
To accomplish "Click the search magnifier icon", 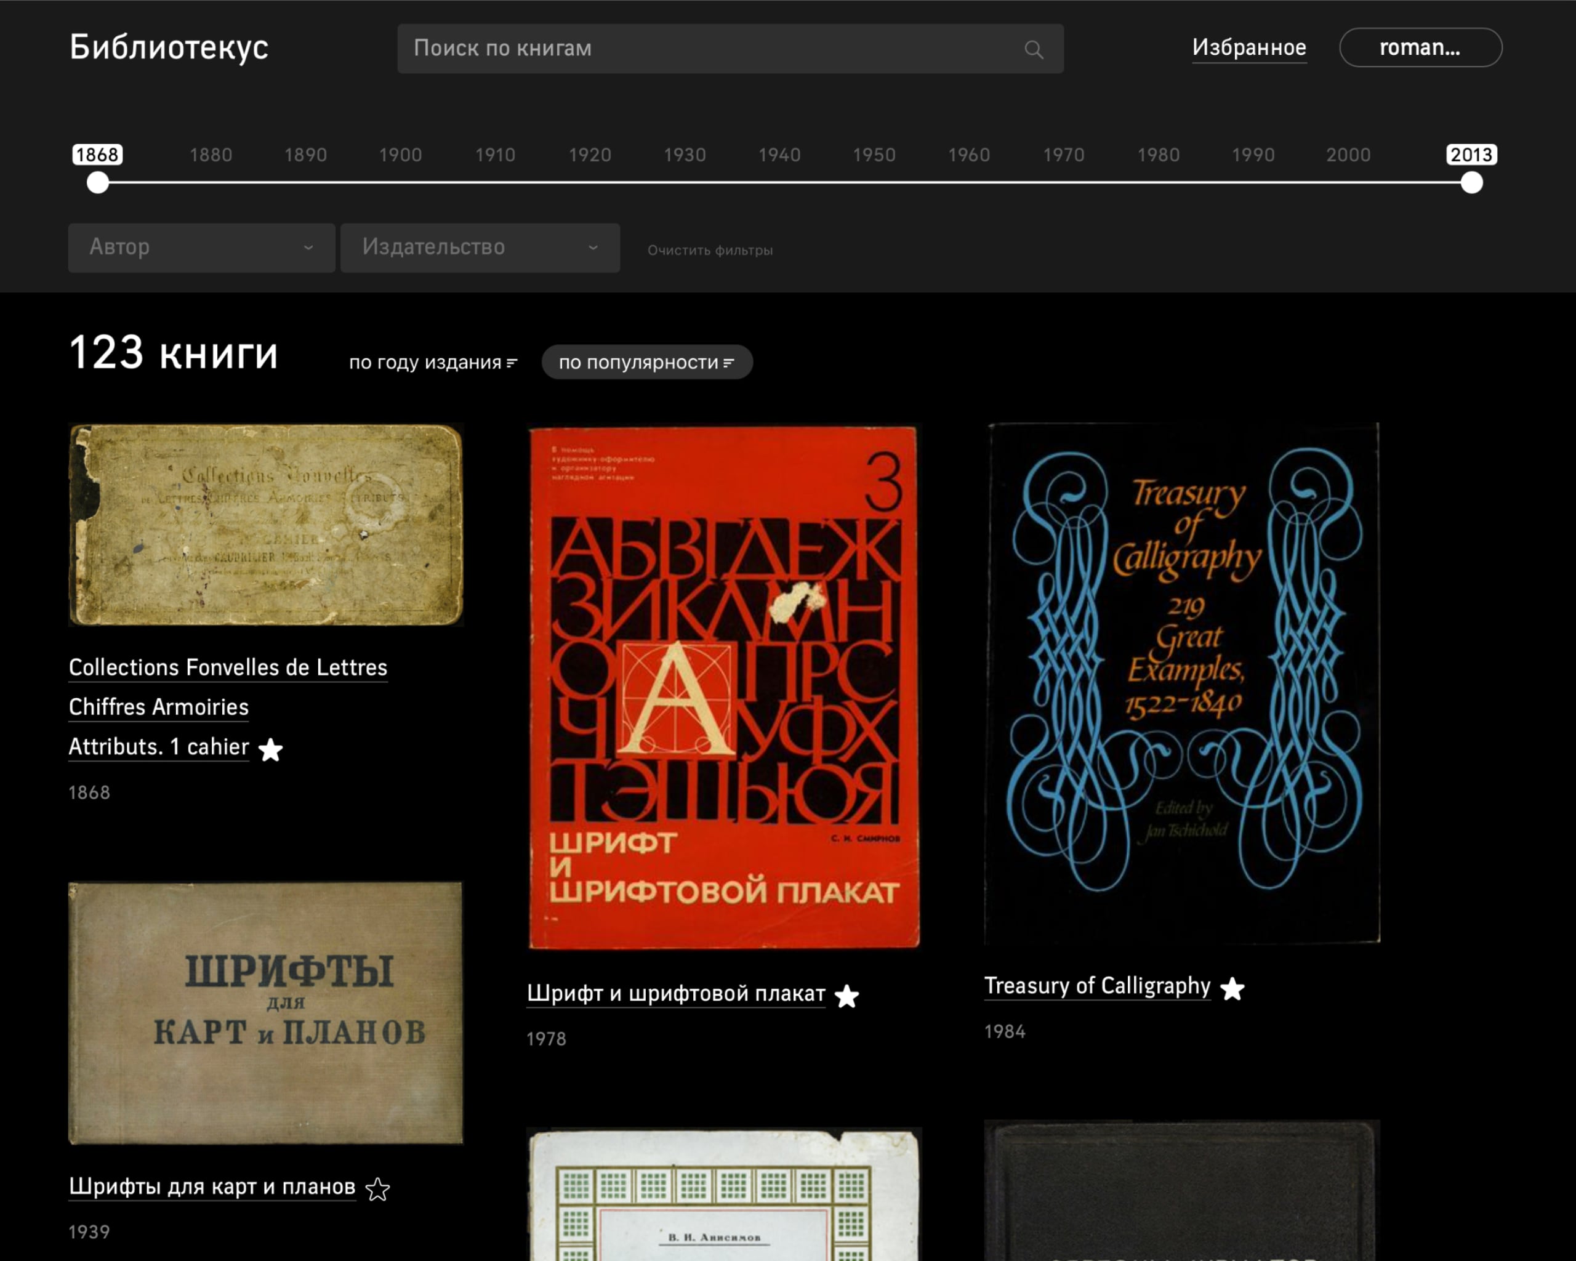I will 1033,49.
